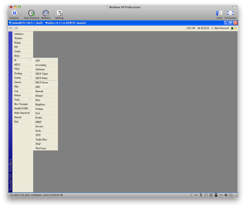Click the sound speaker icon in VM status bar
246x208 pixels.
pos(226,195)
